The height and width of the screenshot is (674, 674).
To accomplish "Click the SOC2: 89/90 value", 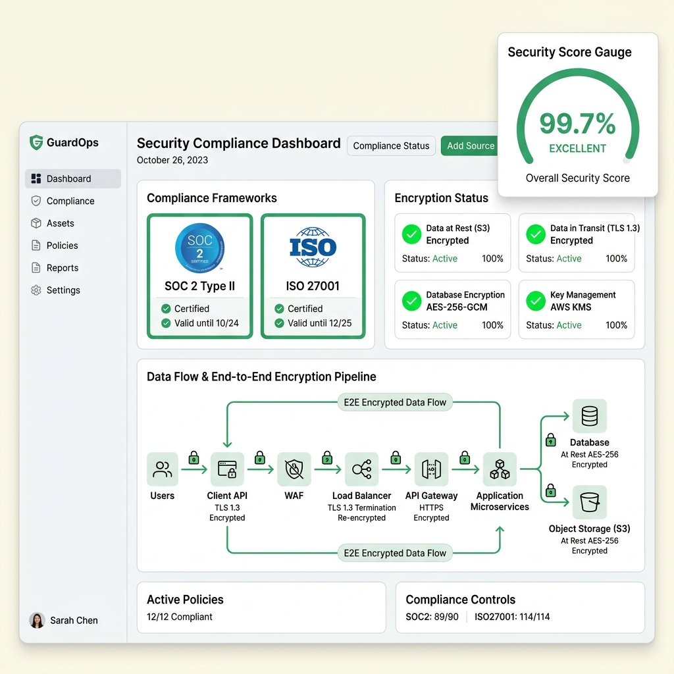I will (x=432, y=617).
